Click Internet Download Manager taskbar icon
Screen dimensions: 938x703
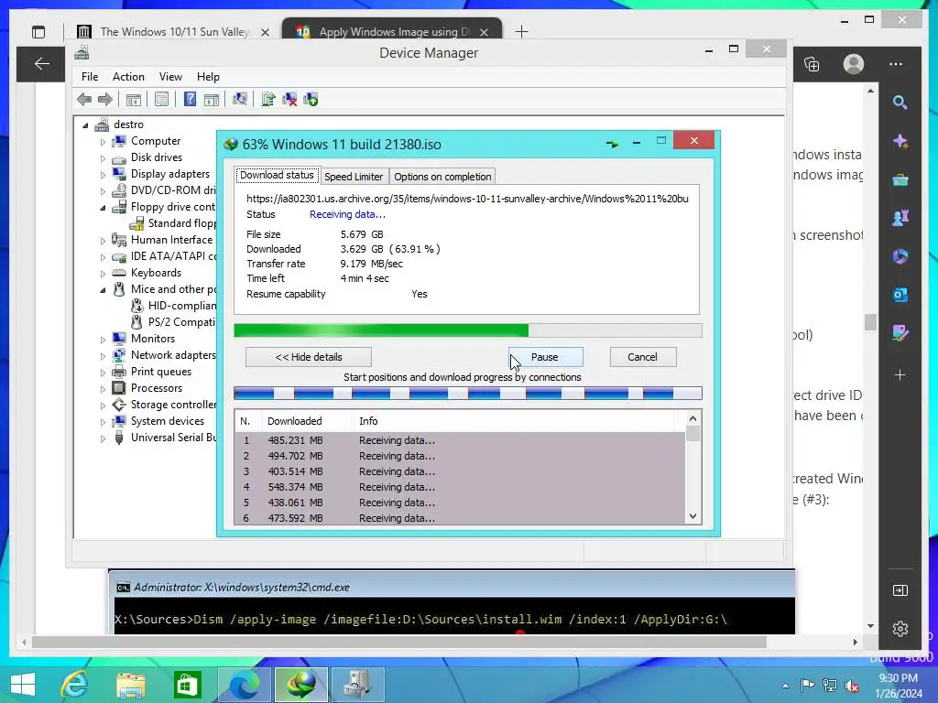point(300,685)
